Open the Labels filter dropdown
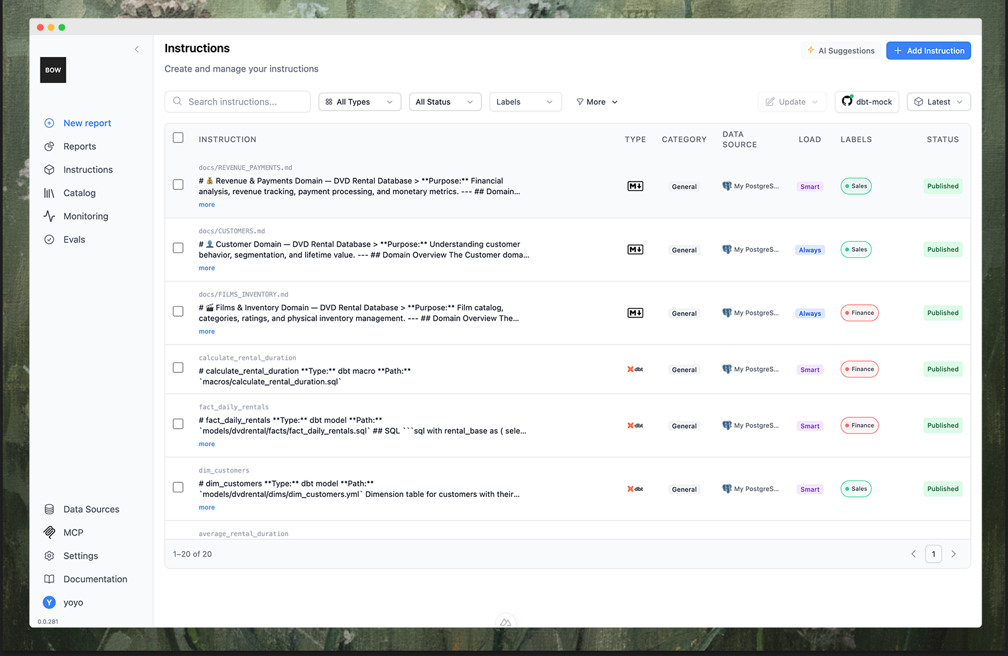The width and height of the screenshot is (1008, 656). pyautogui.click(x=525, y=102)
